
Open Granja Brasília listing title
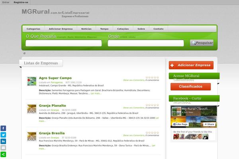click(52, 133)
